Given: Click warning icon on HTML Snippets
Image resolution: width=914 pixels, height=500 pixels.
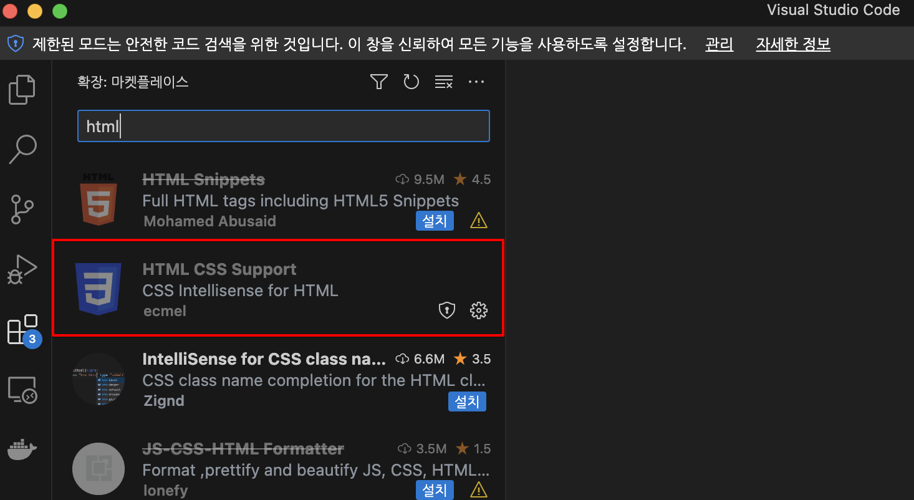Looking at the screenshot, I should click(x=479, y=221).
